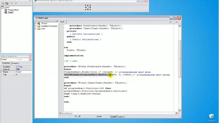
Task: Minimize the Unit1.pas editor window
Action: (x=171, y=18)
